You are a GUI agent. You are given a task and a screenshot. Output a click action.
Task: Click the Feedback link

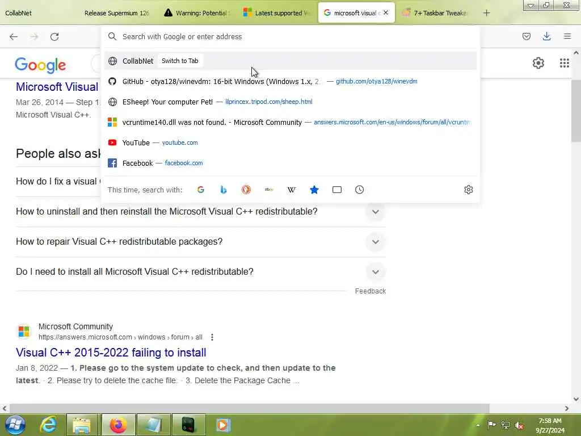(370, 291)
